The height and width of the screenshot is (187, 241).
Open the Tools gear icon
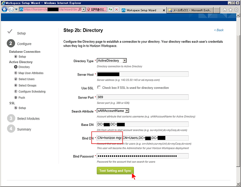tap(236, 10)
